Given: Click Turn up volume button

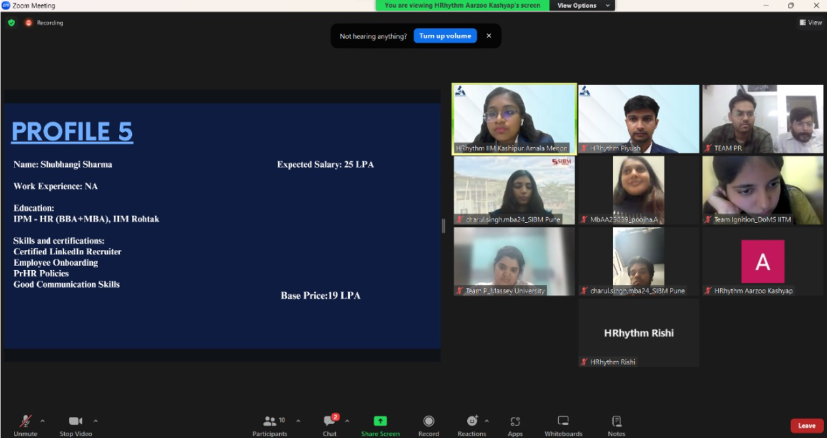Looking at the screenshot, I should click(x=445, y=36).
